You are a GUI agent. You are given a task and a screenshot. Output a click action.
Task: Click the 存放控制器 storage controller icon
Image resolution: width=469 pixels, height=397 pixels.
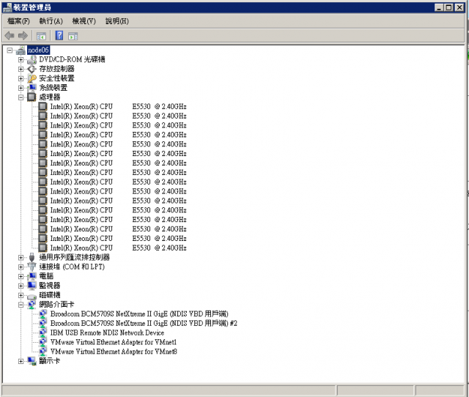pyautogui.click(x=32, y=69)
